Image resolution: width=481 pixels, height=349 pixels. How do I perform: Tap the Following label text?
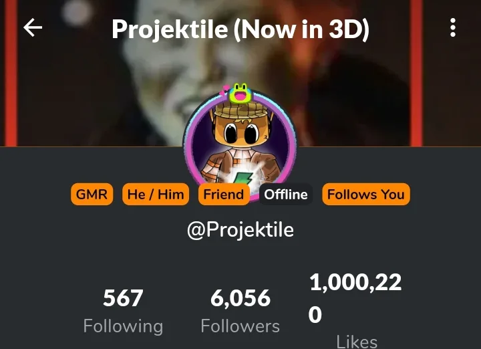pos(123,326)
